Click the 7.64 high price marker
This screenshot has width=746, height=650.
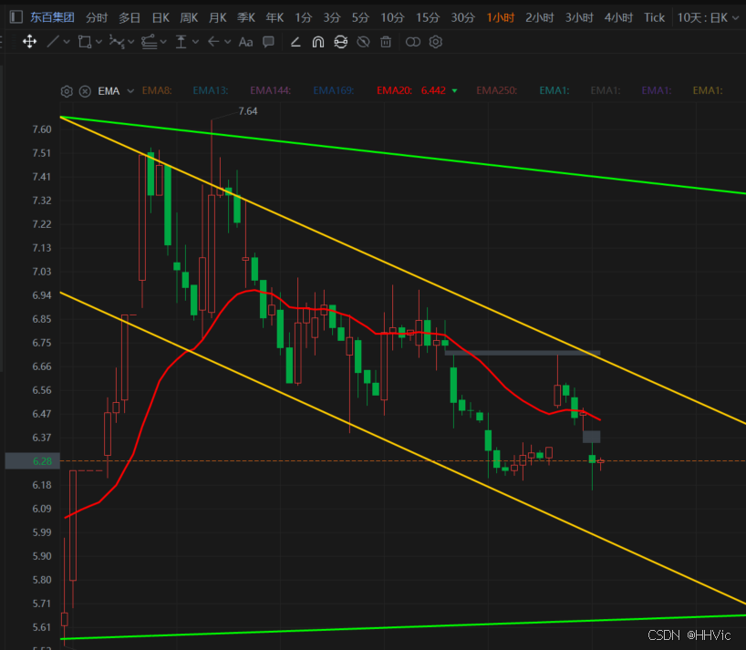click(x=247, y=111)
